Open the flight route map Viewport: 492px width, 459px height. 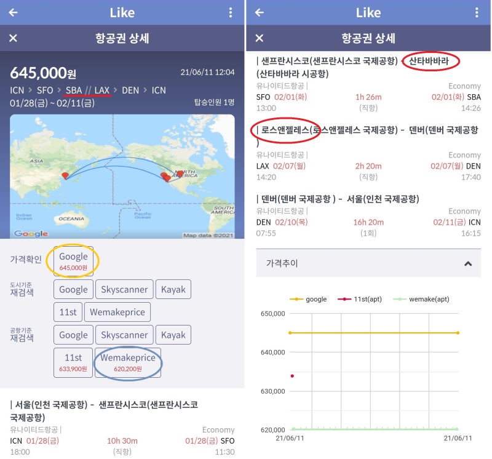(122, 177)
